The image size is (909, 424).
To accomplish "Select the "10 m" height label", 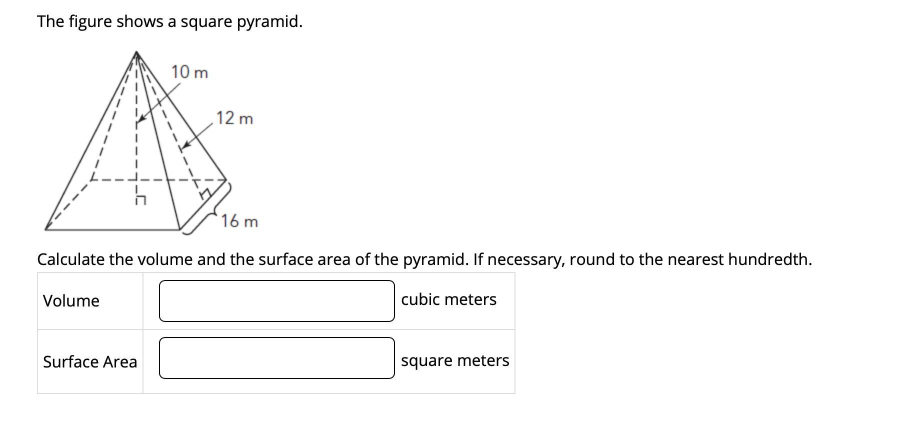I will coord(189,72).
